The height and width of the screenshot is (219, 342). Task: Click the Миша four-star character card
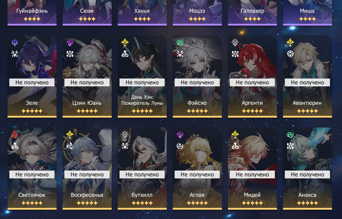[308, 13]
